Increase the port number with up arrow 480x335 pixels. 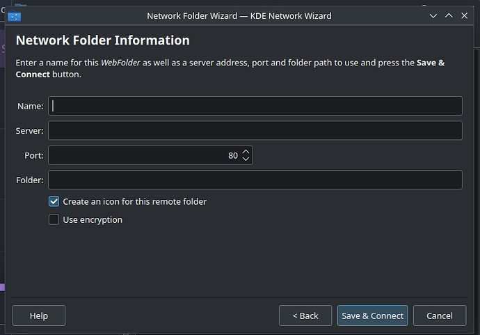[246, 151]
